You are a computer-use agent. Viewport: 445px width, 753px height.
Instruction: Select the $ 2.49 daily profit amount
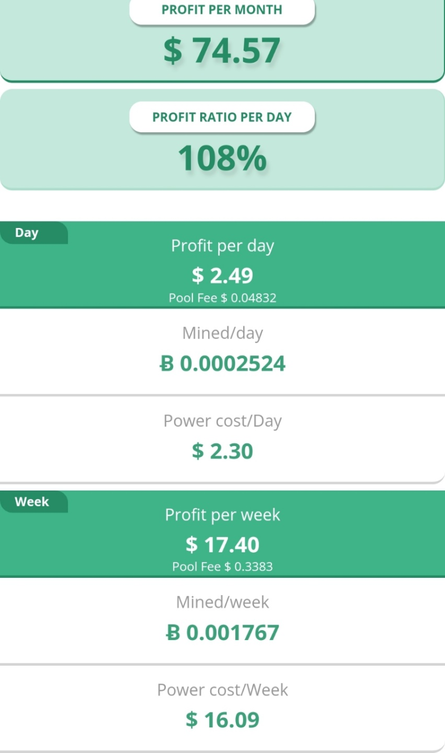tap(222, 275)
